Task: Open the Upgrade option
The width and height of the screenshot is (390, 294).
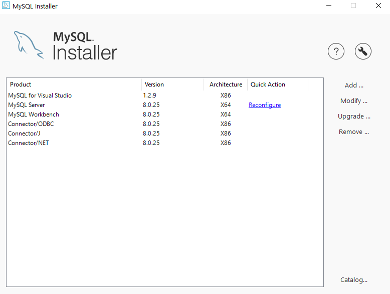Action: coord(354,116)
